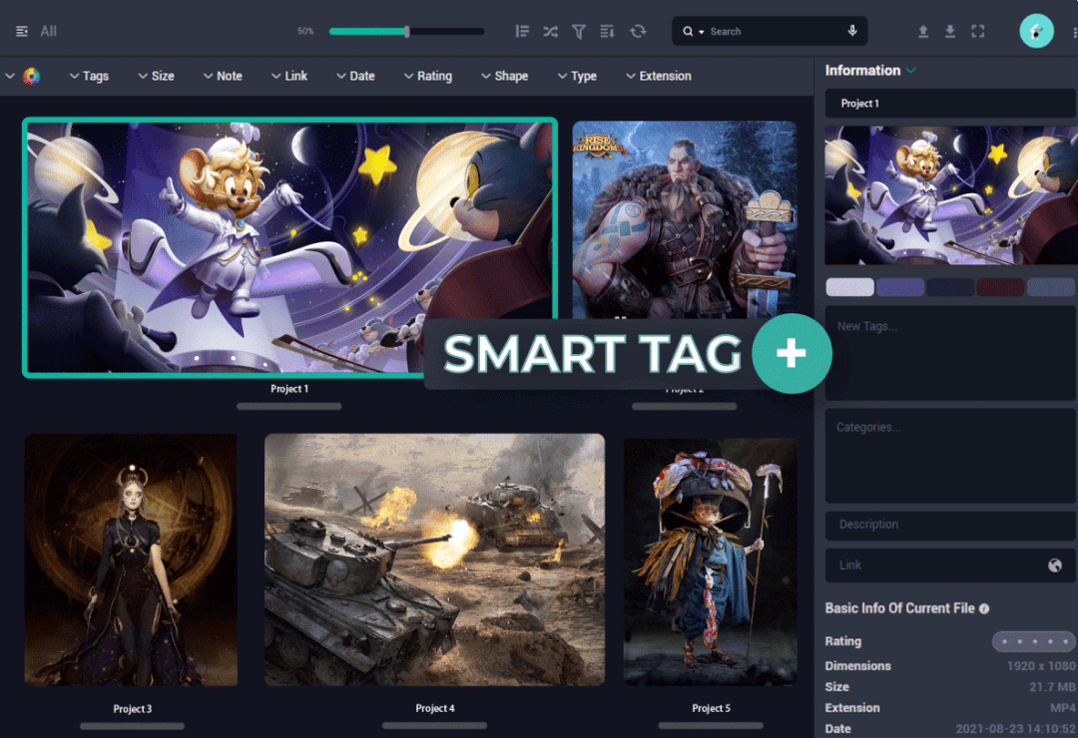This screenshot has width=1078, height=738.
Task: Enter fullscreen with the expand icon
Action: point(977,31)
